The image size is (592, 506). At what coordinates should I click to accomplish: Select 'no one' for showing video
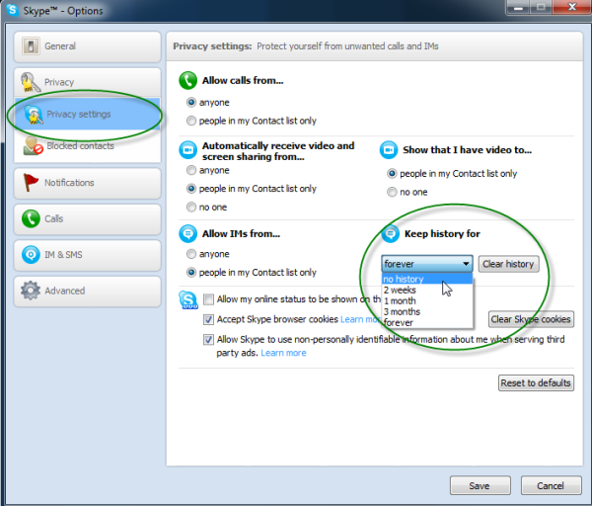[392, 192]
